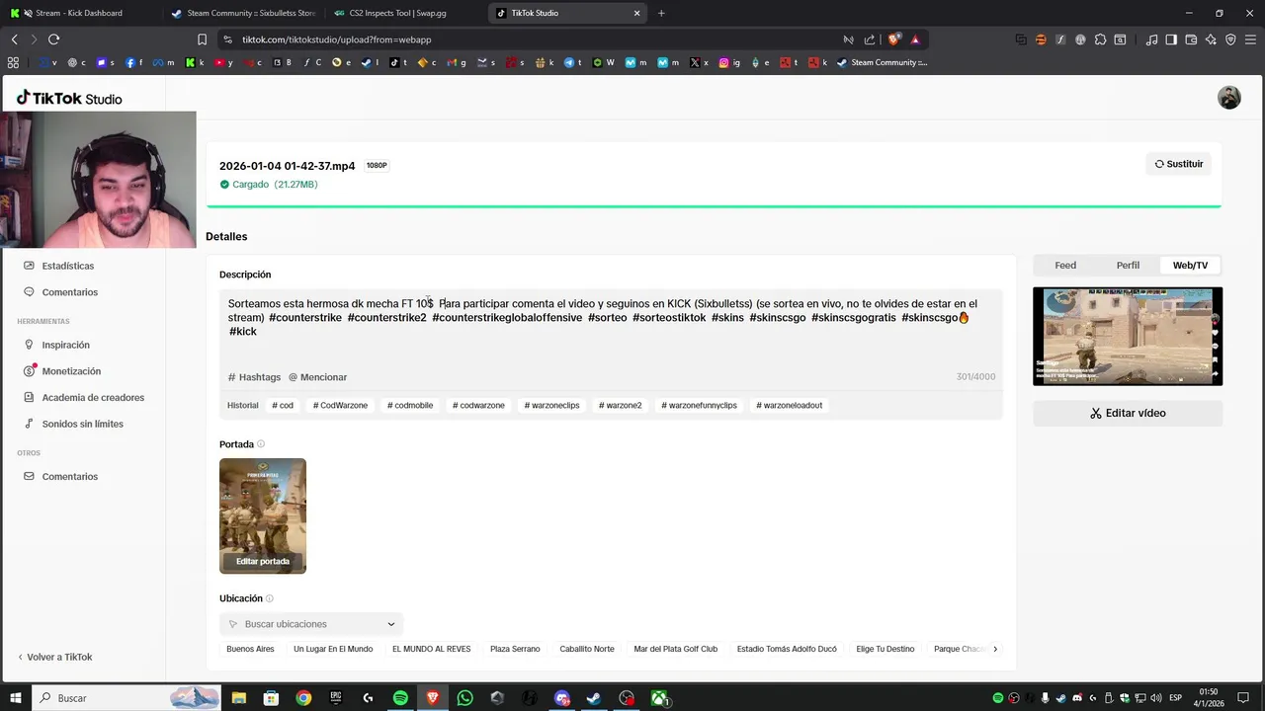The width and height of the screenshot is (1265, 711).
Task: Click the Hashtags button
Action: [x=254, y=377]
